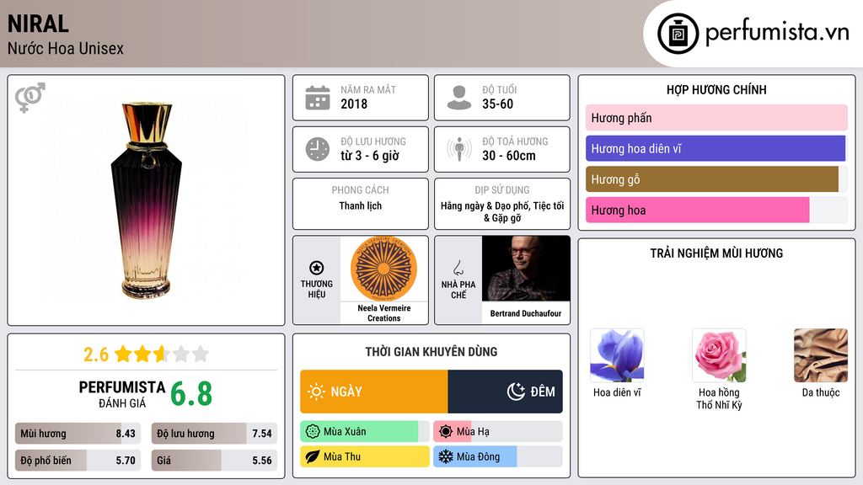Click the Hoa hồng Thổ Nhĩ Kỳ rose thumbnail

pyautogui.click(x=719, y=356)
